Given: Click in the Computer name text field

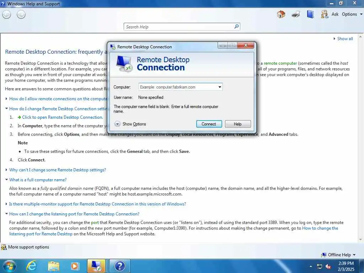Looking at the screenshot, I should click(x=178, y=87).
